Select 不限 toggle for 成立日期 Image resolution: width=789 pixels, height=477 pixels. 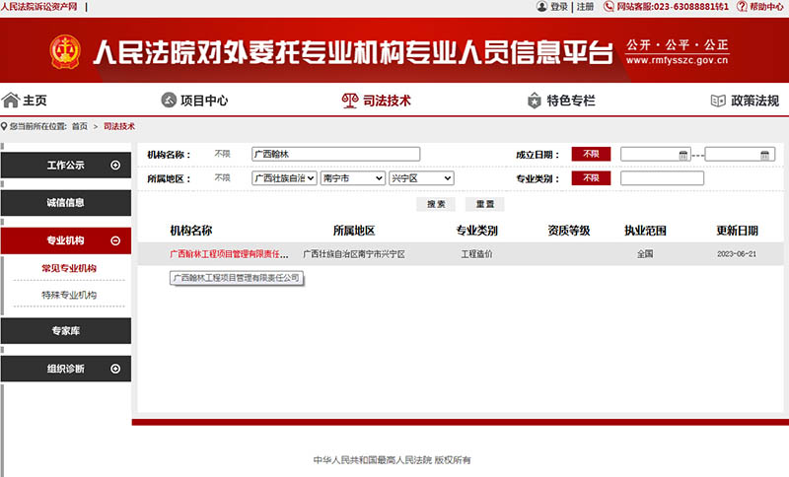pyautogui.click(x=591, y=154)
